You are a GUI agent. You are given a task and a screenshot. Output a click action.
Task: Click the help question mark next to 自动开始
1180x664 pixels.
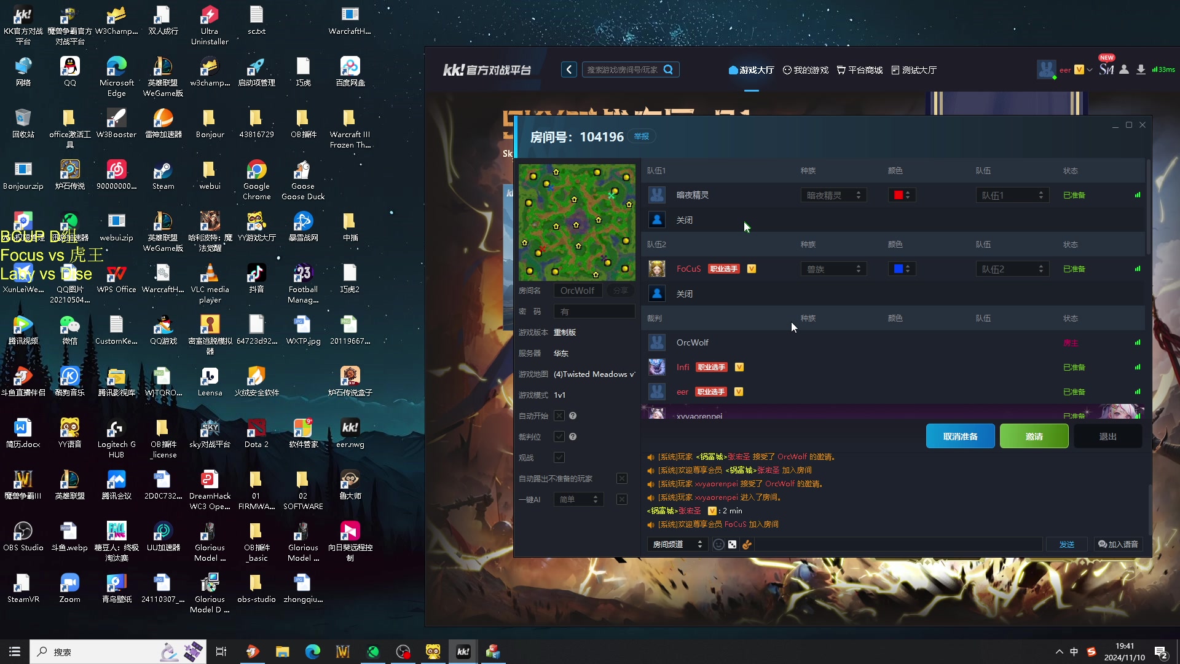coord(573,416)
